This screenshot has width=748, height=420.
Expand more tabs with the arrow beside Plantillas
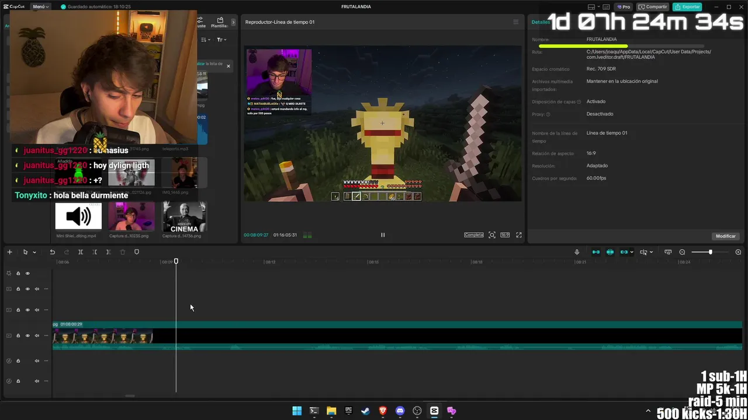(233, 22)
